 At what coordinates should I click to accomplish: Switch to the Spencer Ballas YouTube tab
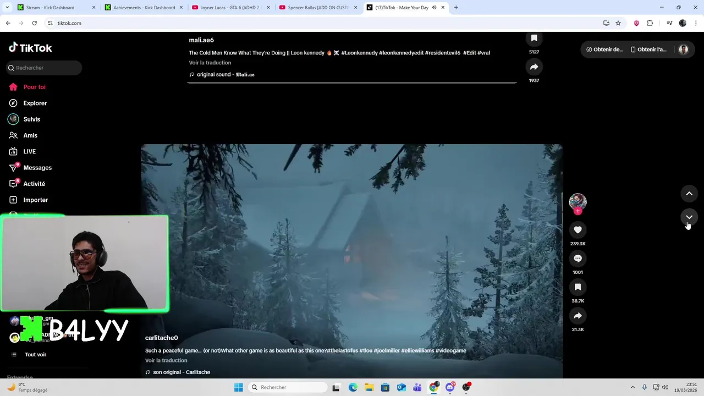click(x=318, y=8)
